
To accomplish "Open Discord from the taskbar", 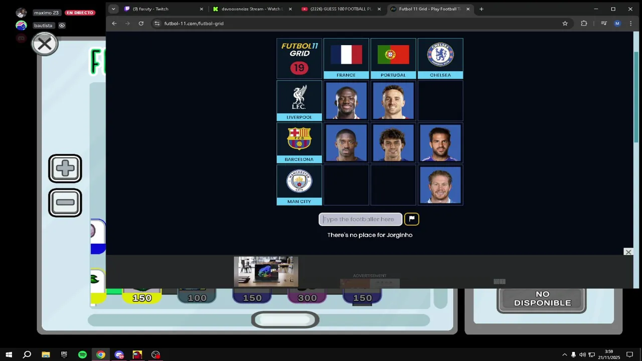I will (119, 354).
